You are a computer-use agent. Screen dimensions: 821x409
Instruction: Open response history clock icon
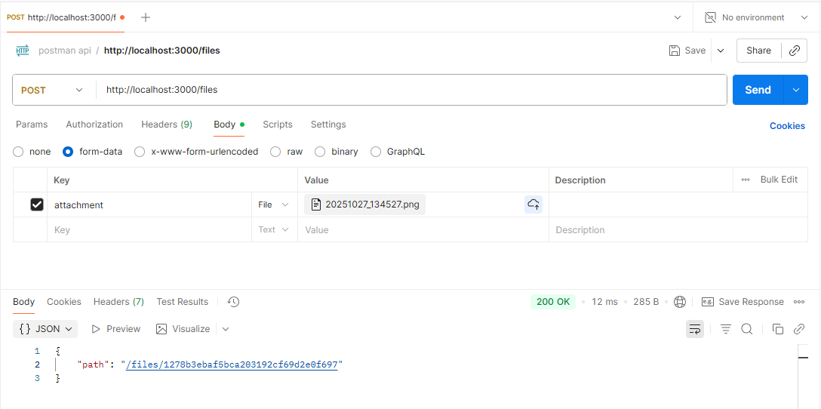[x=233, y=302]
